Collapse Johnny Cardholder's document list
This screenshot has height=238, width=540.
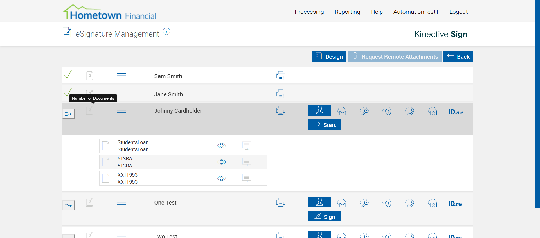tap(121, 110)
